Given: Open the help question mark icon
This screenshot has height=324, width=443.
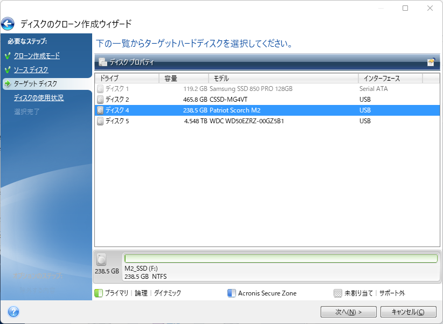Looking at the screenshot, I should (13, 312).
